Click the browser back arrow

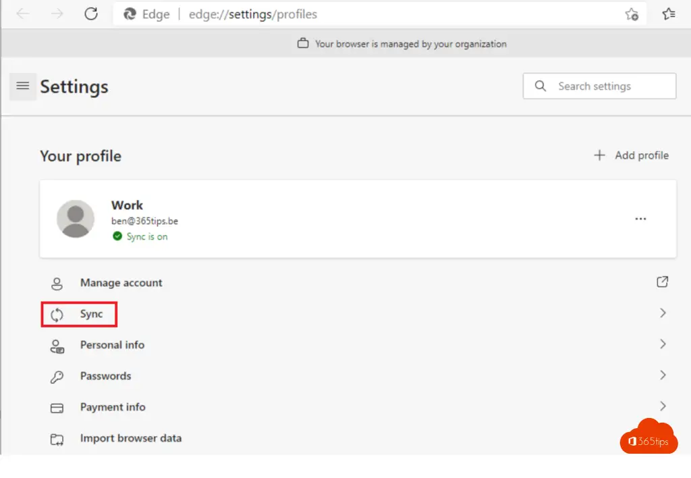pos(23,14)
